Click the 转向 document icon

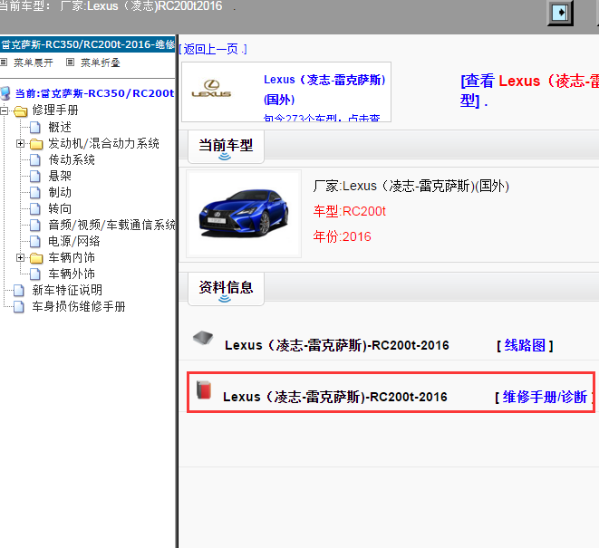(34, 209)
